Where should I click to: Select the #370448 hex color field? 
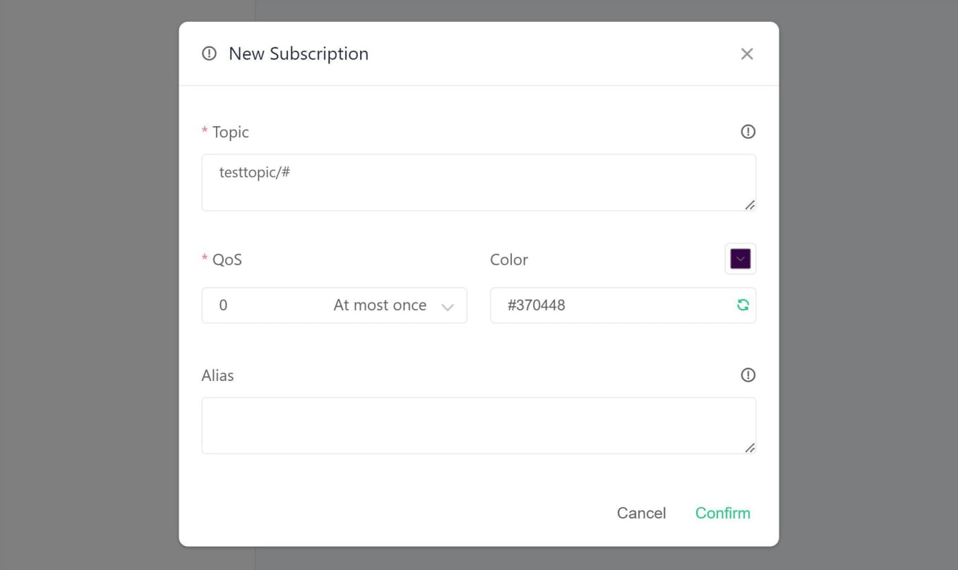point(600,305)
